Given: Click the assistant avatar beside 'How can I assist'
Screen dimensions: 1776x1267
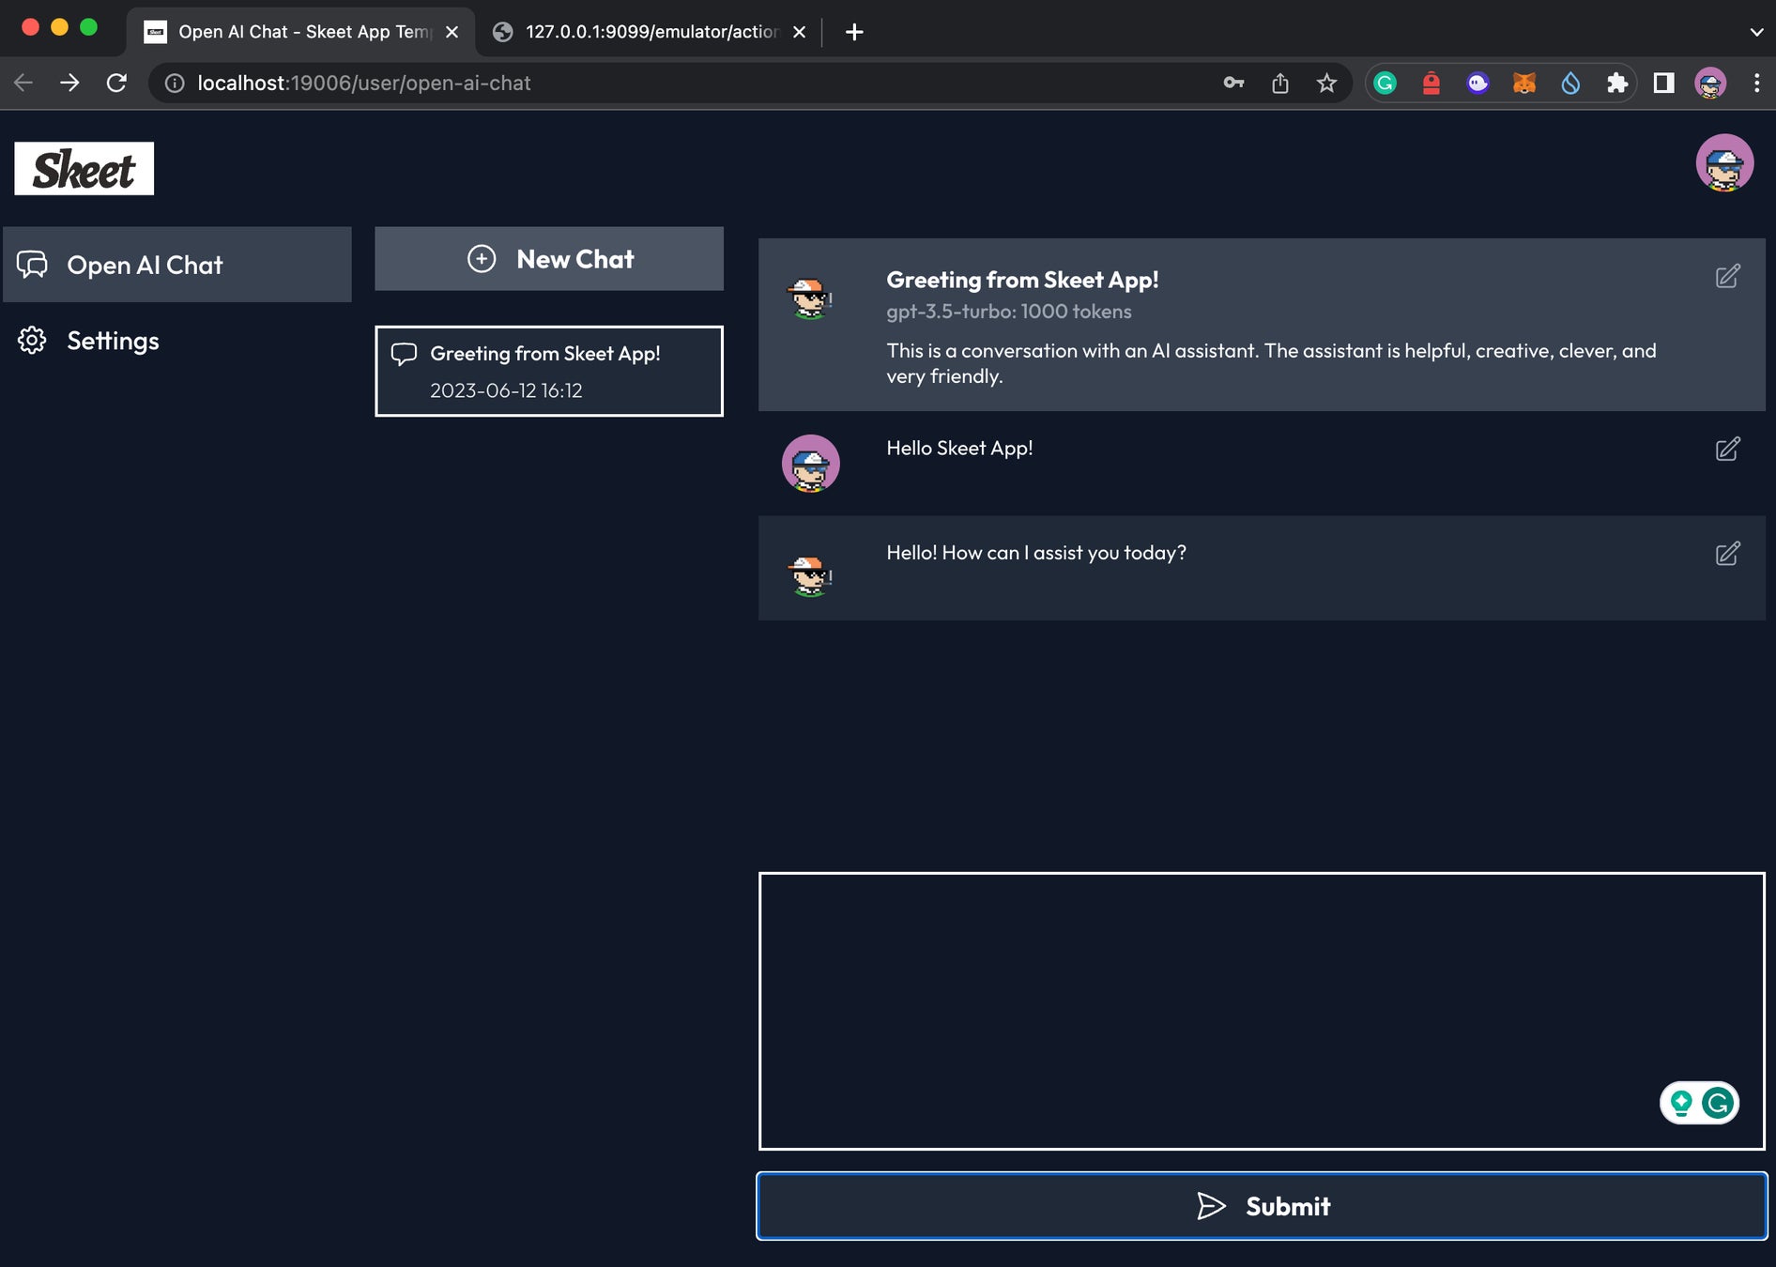Looking at the screenshot, I should point(810,576).
